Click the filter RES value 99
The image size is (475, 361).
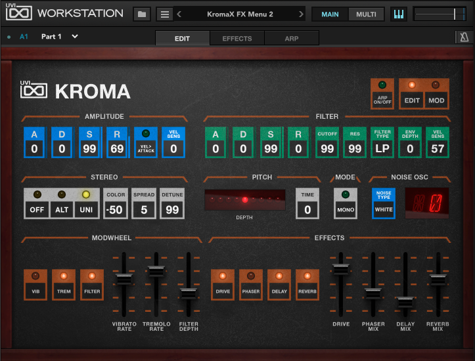355,148
